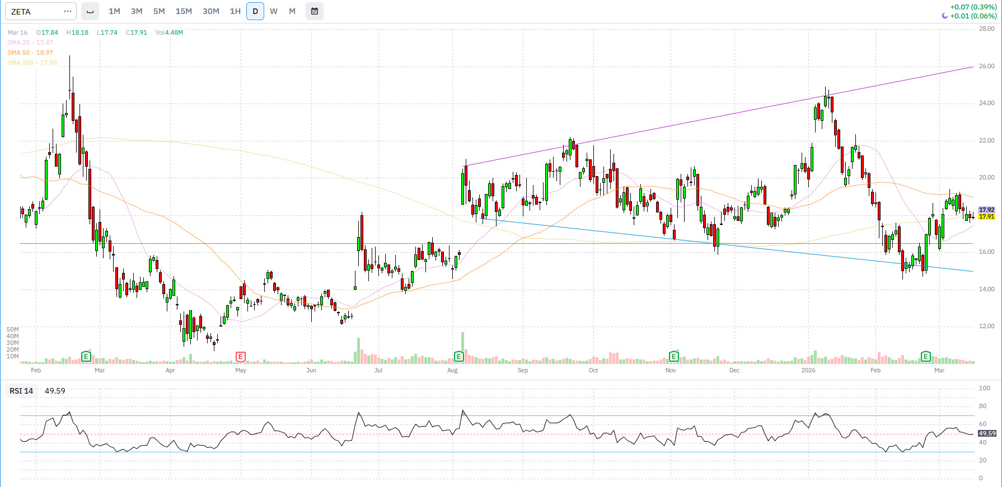Click the yellow 17.91 price tag
Screen dimensions: 1002x487
[x=986, y=217]
